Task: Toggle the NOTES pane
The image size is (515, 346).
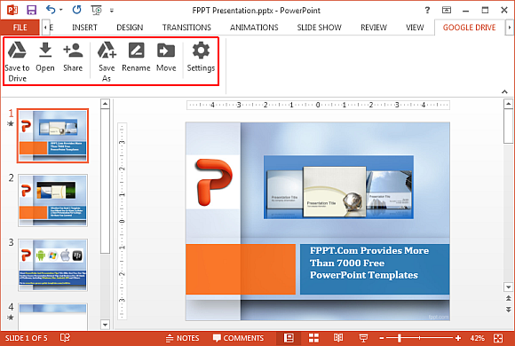Action: click(x=182, y=338)
